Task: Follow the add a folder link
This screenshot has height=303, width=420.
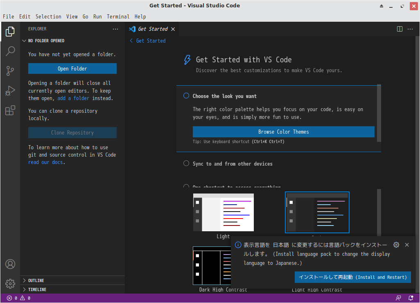Action: (x=73, y=98)
